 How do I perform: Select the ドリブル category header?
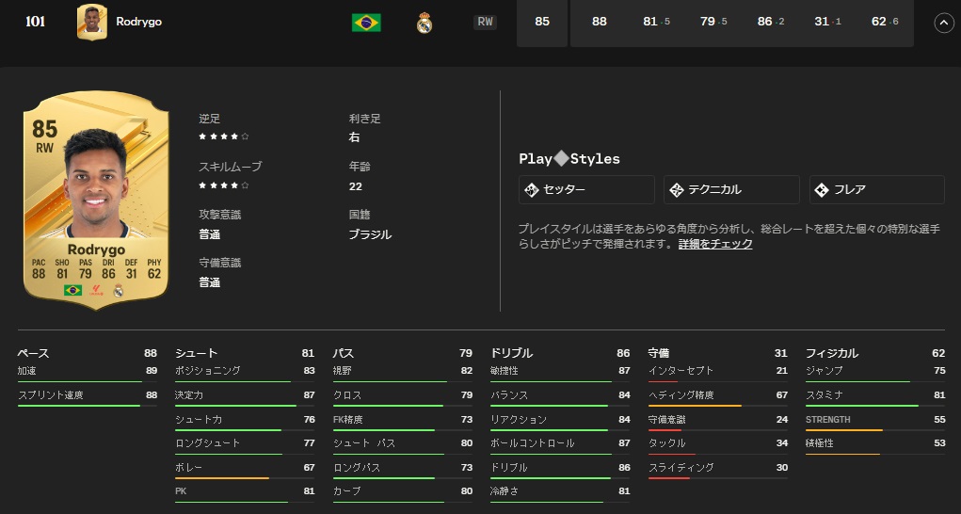tap(511, 353)
